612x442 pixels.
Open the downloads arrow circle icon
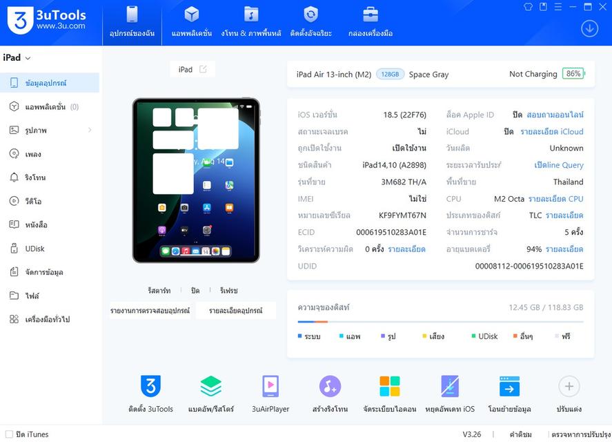pyautogui.click(x=589, y=28)
